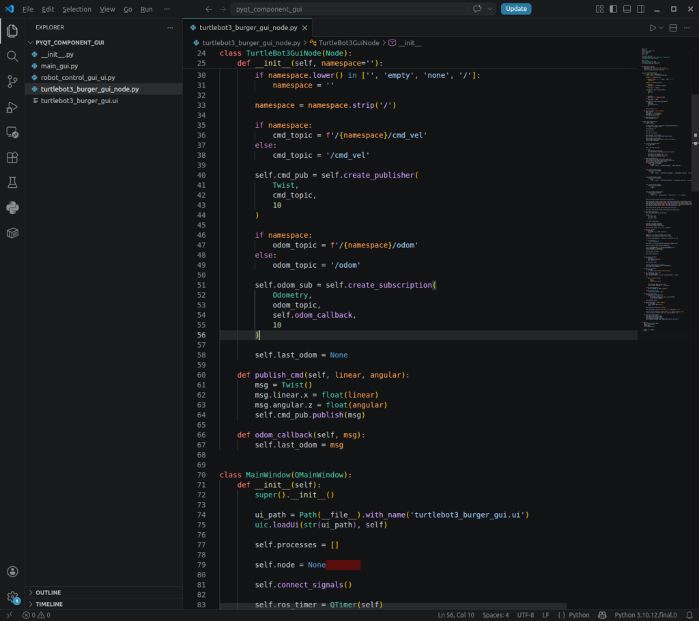Screen dimensions: 699x621
Task: Open editor More Actions ellipsis
Action: tap(687, 27)
